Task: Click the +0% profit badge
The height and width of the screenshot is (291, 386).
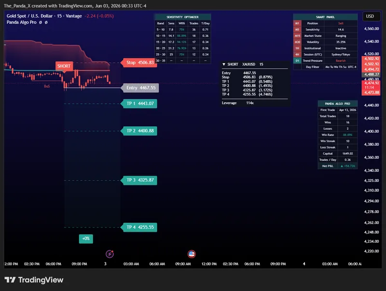Action: [86, 238]
